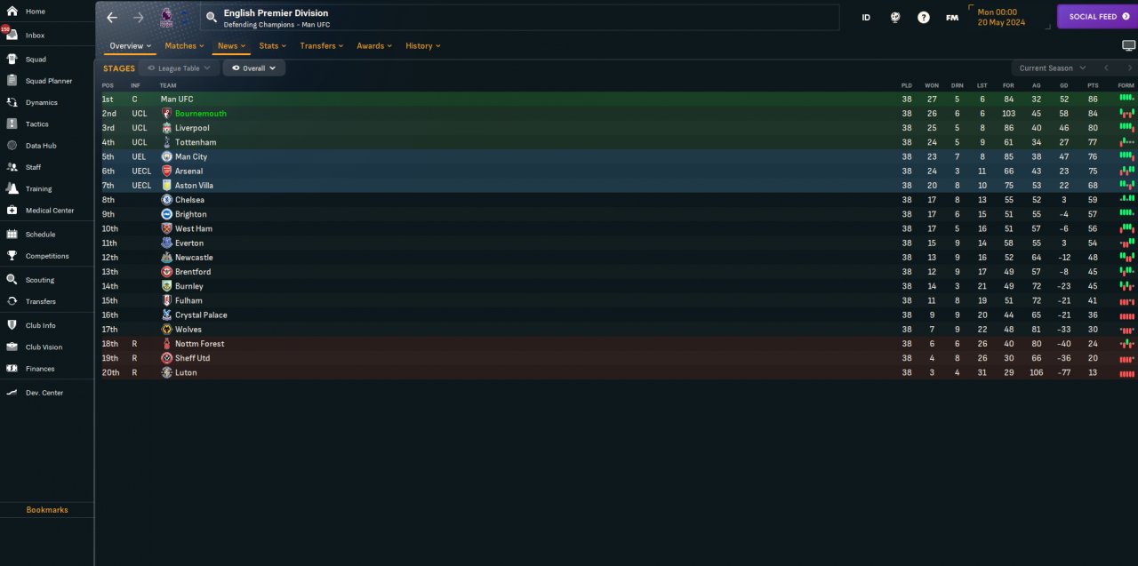Click the Premier League logo in the header
This screenshot has height=566, width=1138.
167,17
